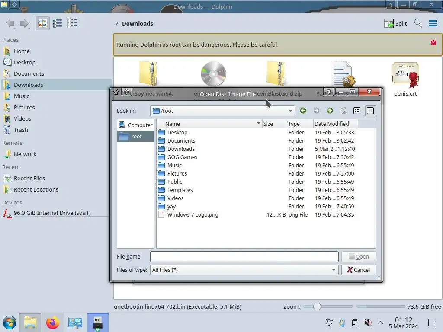The height and width of the screenshot is (332, 443).
Task: Create new folder in file dialog
Action: point(343,111)
